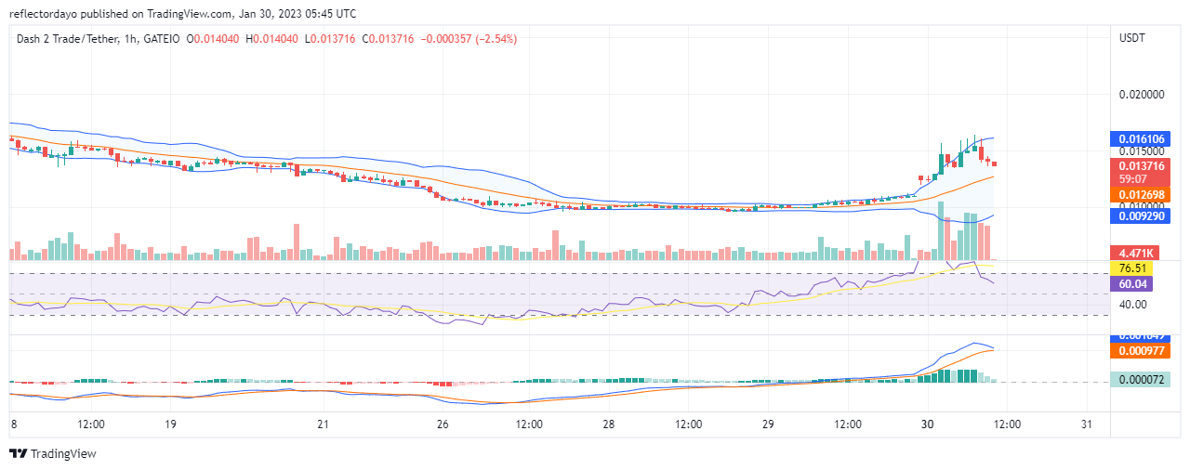Screen dimensions: 1190x470
Task: Select the purple 60.04 RSI label
Action: [1132, 282]
